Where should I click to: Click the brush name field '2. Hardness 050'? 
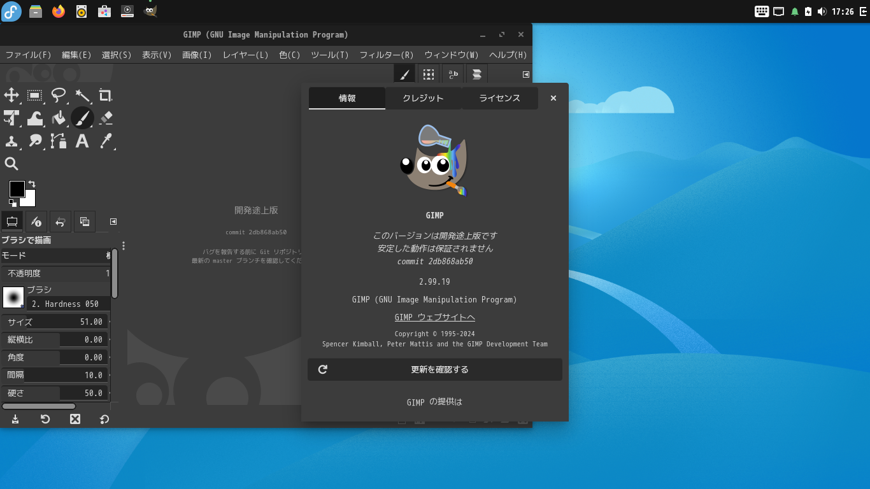(68, 304)
